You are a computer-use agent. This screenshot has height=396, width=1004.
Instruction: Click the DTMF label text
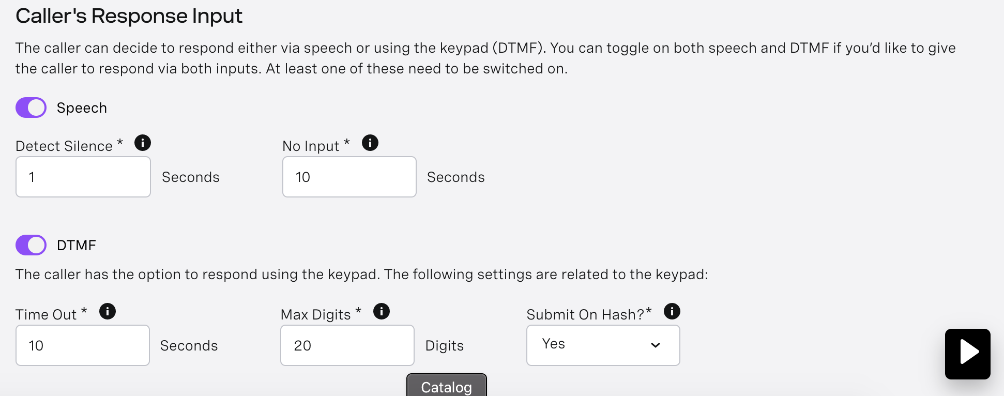[x=77, y=245]
